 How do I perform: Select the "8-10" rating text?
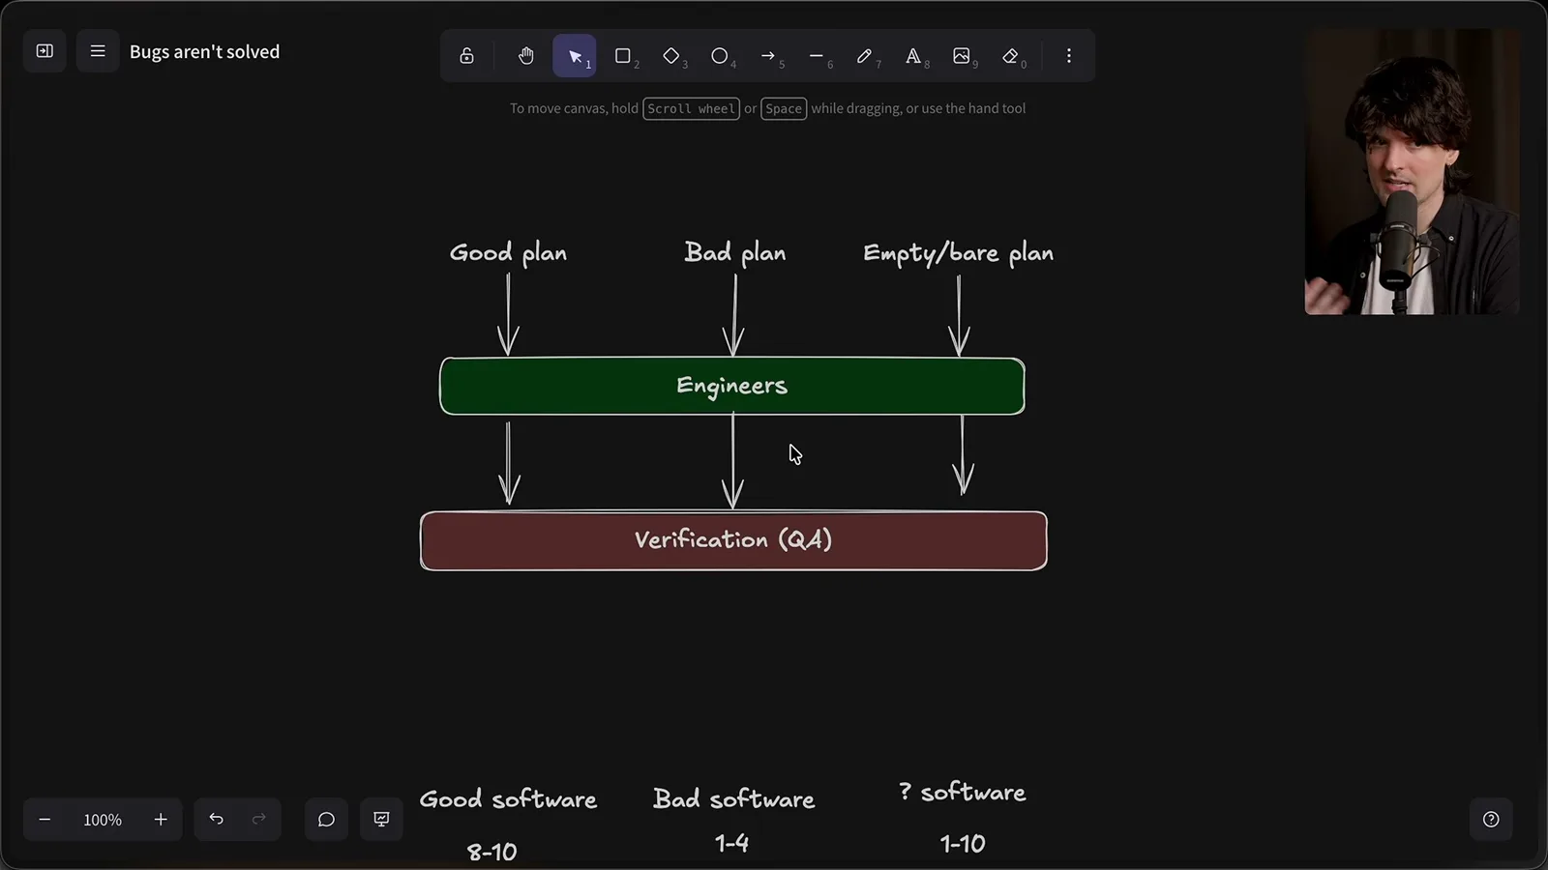491,852
